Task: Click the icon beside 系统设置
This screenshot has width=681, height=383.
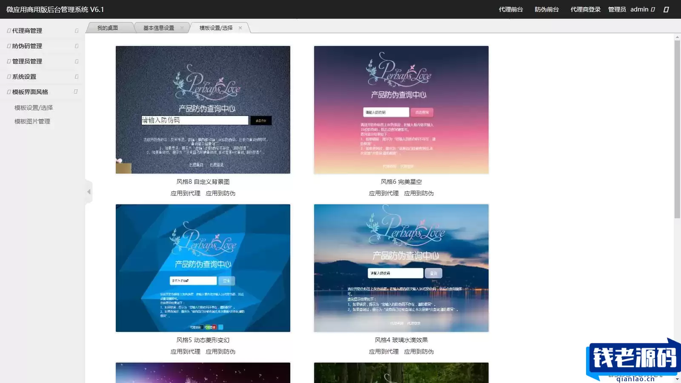Action: [9, 77]
